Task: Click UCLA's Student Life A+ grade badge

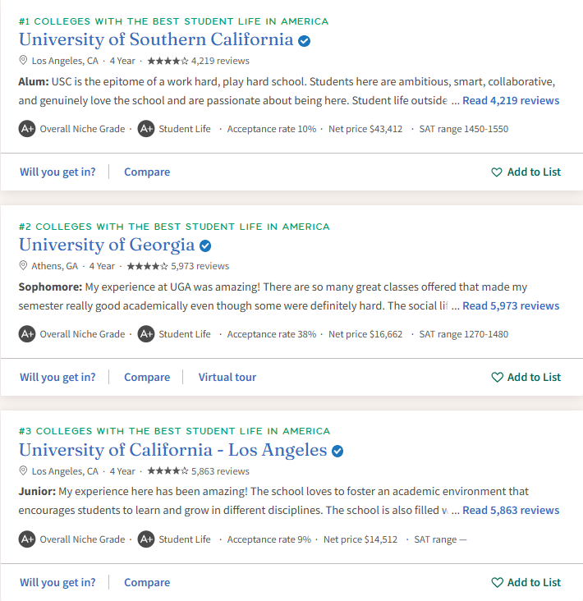Action: (x=146, y=539)
